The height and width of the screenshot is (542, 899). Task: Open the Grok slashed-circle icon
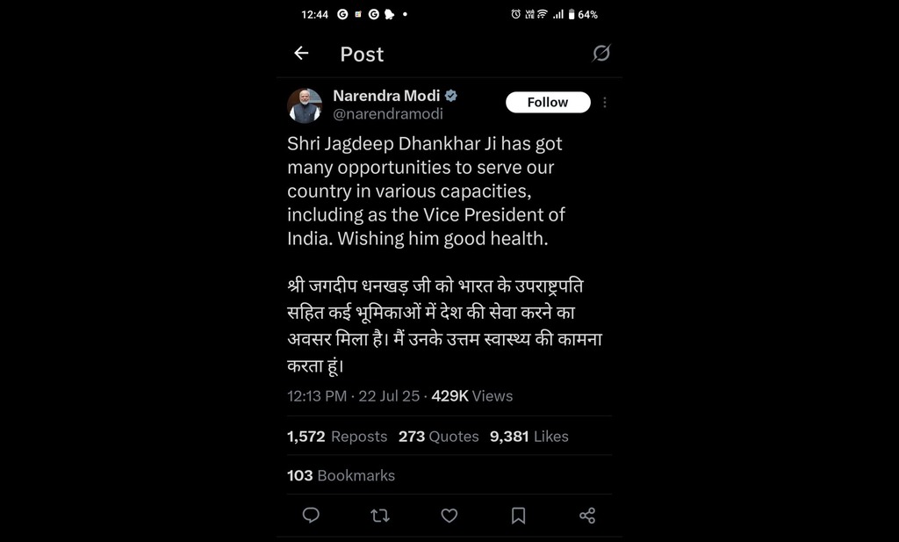pos(601,54)
